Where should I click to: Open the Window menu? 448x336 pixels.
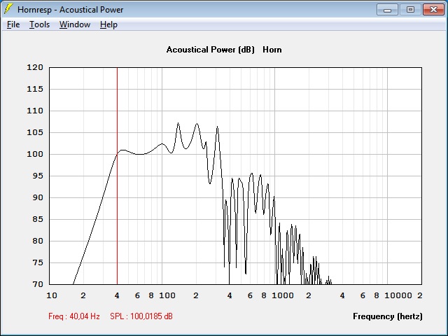(x=75, y=24)
